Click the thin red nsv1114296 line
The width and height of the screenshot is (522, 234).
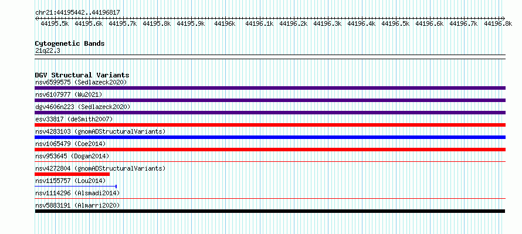pos(270,198)
